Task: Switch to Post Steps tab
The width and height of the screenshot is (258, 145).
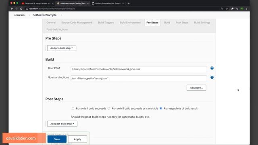Action: click(x=182, y=23)
